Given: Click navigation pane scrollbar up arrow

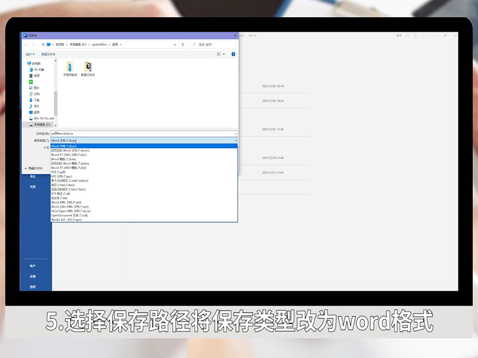Looking at the screenshot, I should click(x=56, y=61).
